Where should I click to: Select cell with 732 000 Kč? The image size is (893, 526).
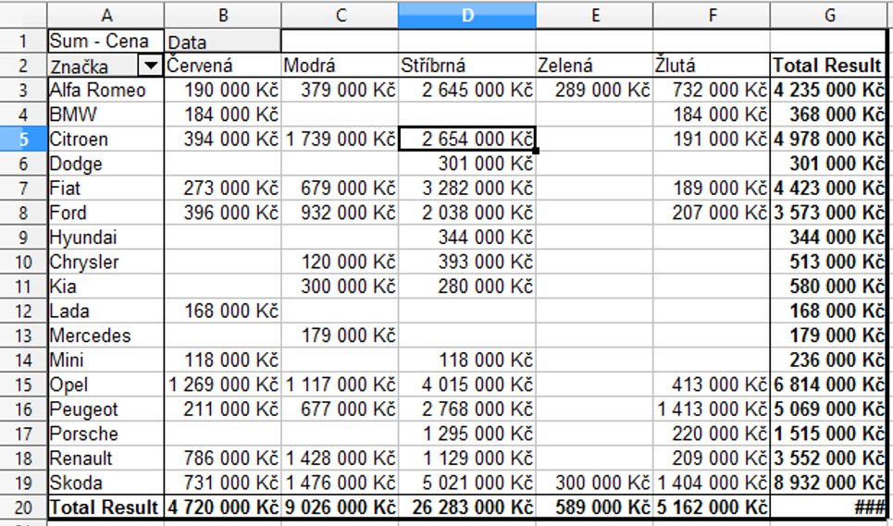pyautogui.click(x=712, y=90)
